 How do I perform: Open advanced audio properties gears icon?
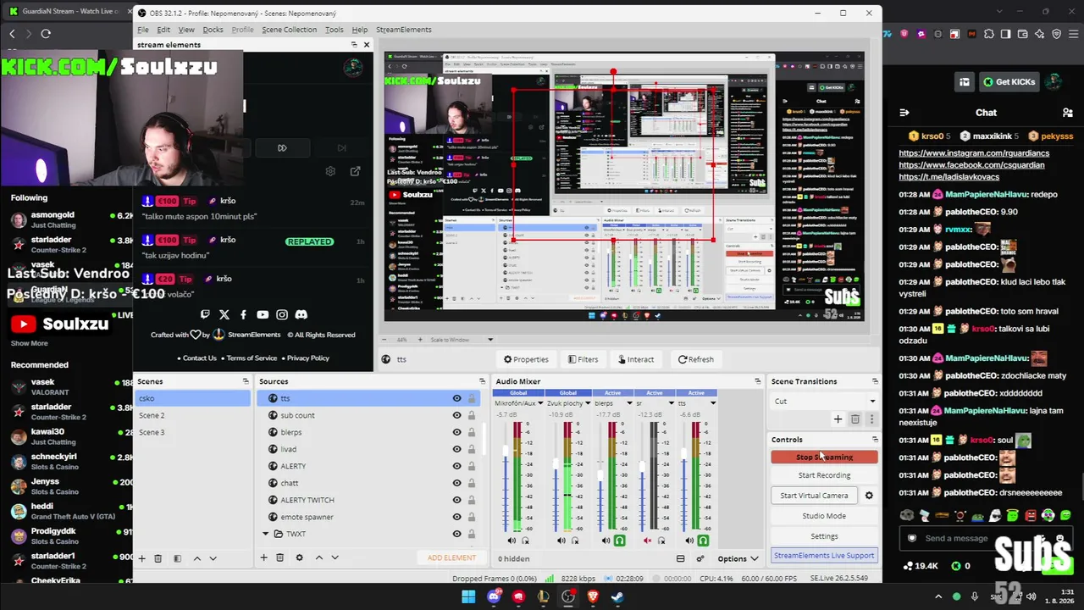click(x=700, y=558)
